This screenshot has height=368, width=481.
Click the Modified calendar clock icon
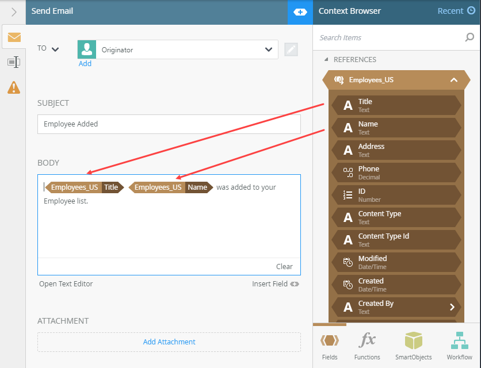coord(348,262)
